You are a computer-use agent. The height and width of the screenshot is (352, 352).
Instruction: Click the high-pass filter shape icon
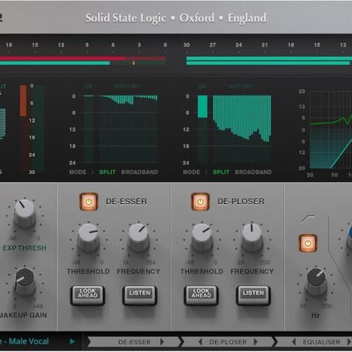click(308, 219)
